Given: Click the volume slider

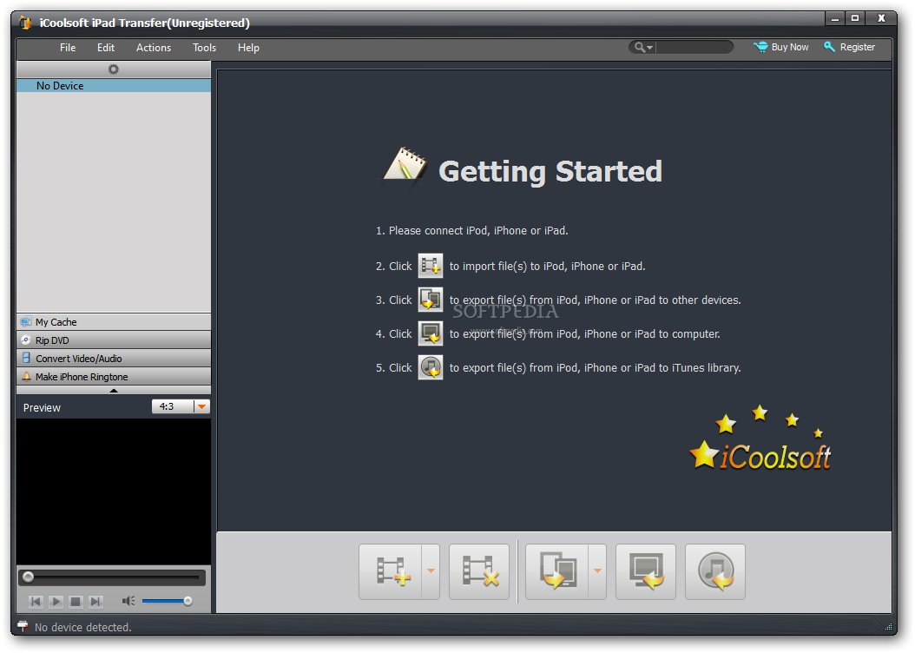Looking at the screenshot, I should tap(167, 601).
